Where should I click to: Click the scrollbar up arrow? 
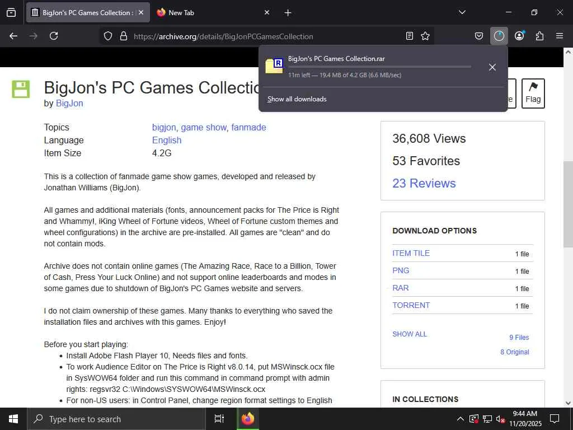coord(568,52)
